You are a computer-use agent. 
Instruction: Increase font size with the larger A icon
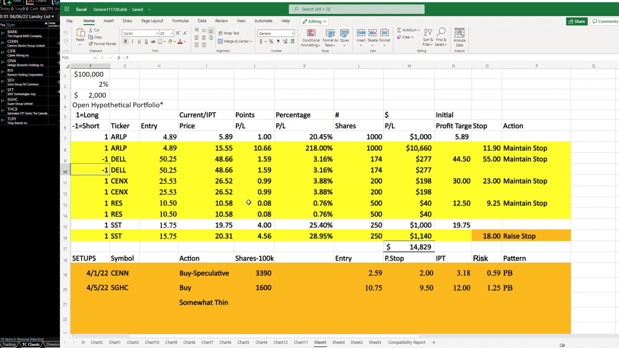point(178,33)
